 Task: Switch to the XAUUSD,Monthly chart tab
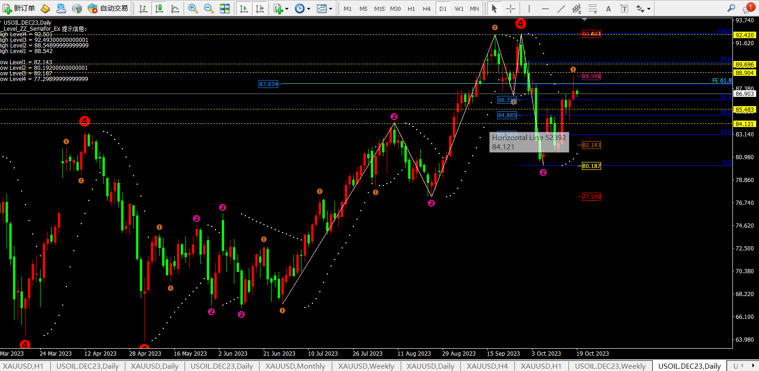click(x=295, y=366)
